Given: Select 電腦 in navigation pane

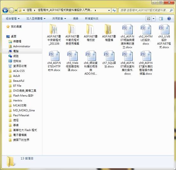Looking at the screenshot, I should tap(13, 51).
